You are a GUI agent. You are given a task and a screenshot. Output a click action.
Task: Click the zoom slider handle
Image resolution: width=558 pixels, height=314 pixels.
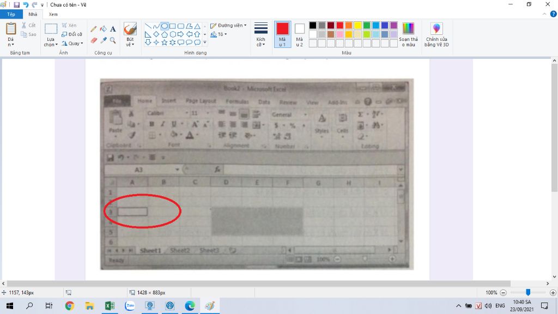point(528,292)
